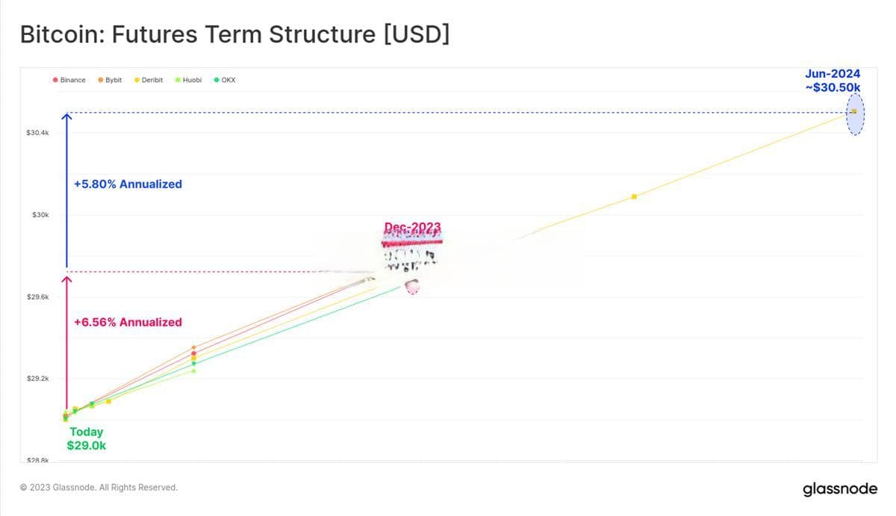Screen dimensions: 896x516
Task: Click the 'Today $29.0k' green label
Action: tap(87, 438)
